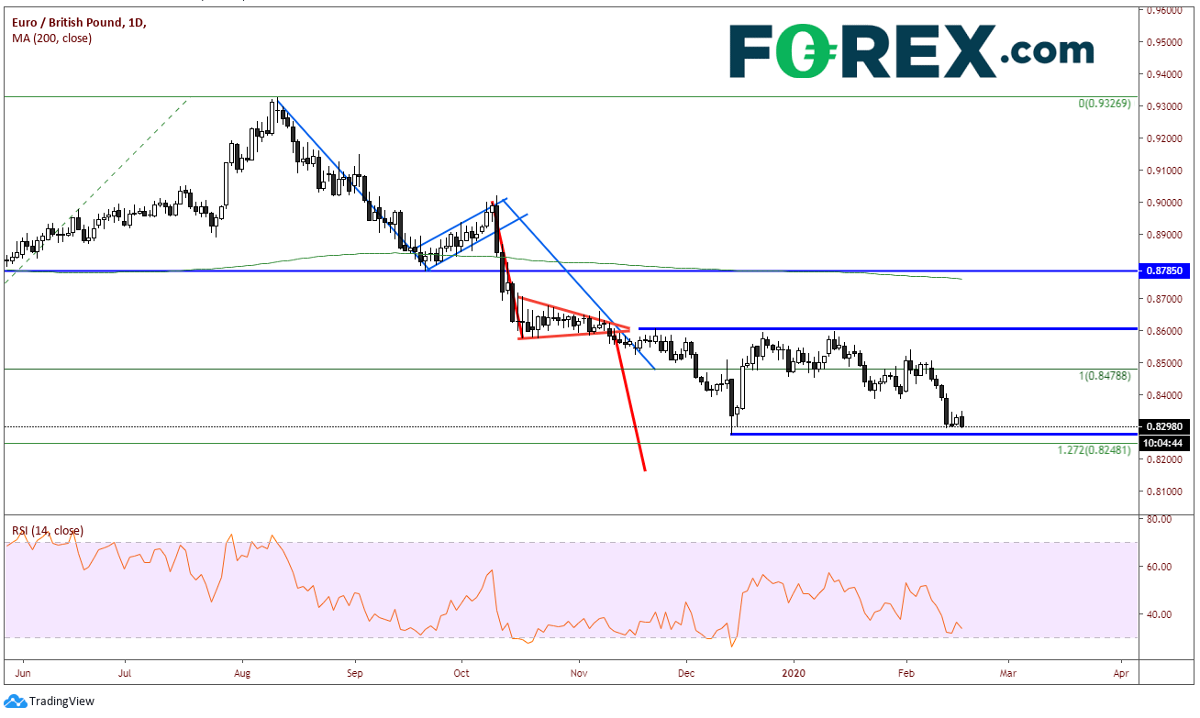This screenshot has width=1200, height=718.
Task: Select the 1.272(0.82481) Fibonacci extension label
Action: pyautogui.click(x=1096, y=451)
